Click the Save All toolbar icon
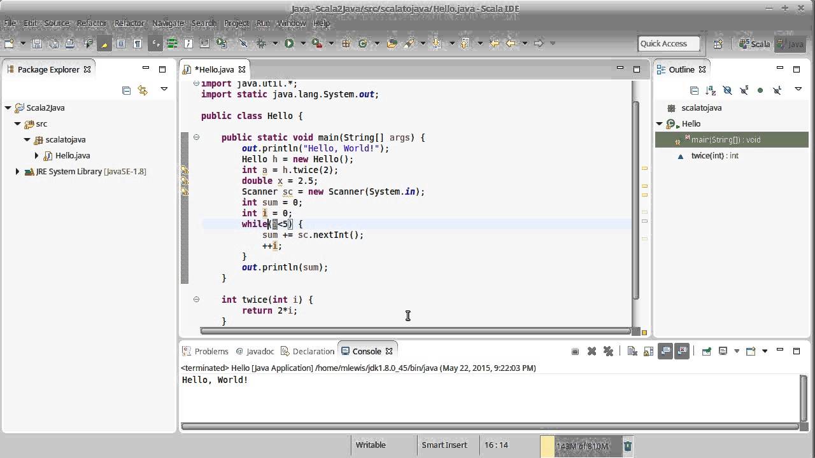815x458 pixels. point(53,43)
